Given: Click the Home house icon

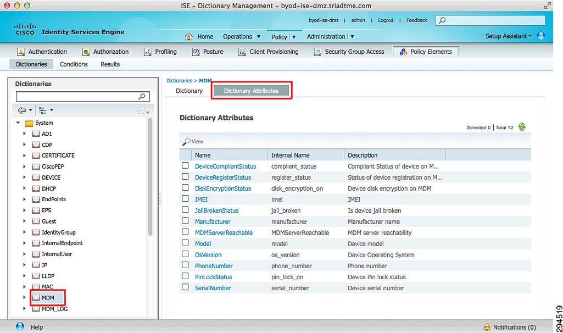Looking at the screenshot, I should click(x=189, y=36).
